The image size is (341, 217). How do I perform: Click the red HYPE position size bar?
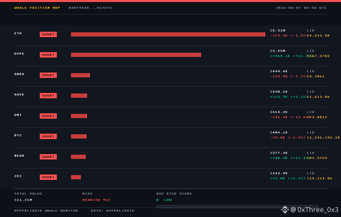(x=136, y=55)
